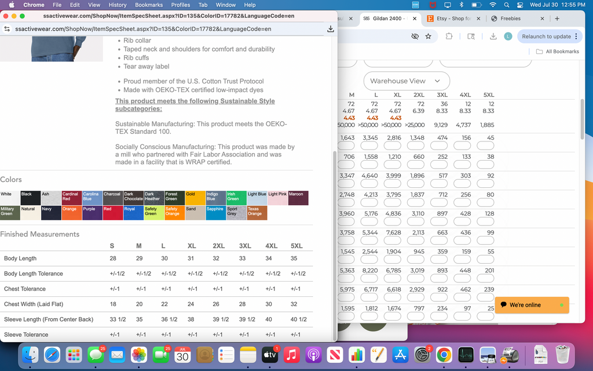Viewport: 593px width, 371px height.
Task: Click the quantity box below stock 7,628
Action: tap(392, 241)
